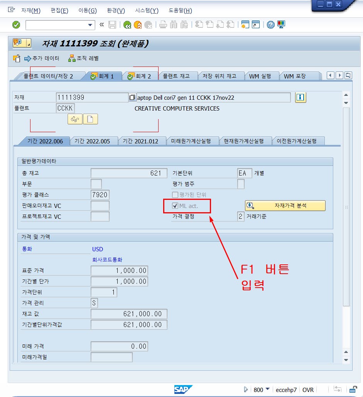The image size is (363, 397).
Task: Click the Customize Local Layout monitor icon
Action: coord(281,25)
